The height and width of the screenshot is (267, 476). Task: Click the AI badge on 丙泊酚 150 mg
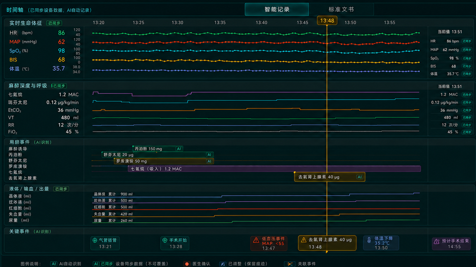(x=179, y=149)
